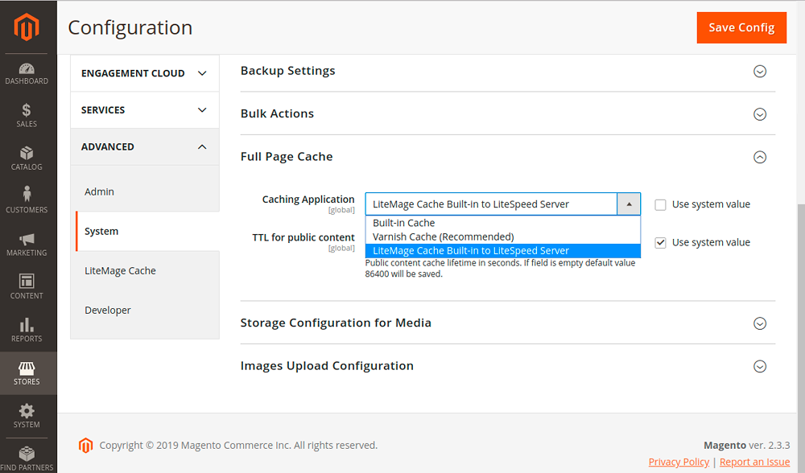Open the Content sidebar menu

27,286
